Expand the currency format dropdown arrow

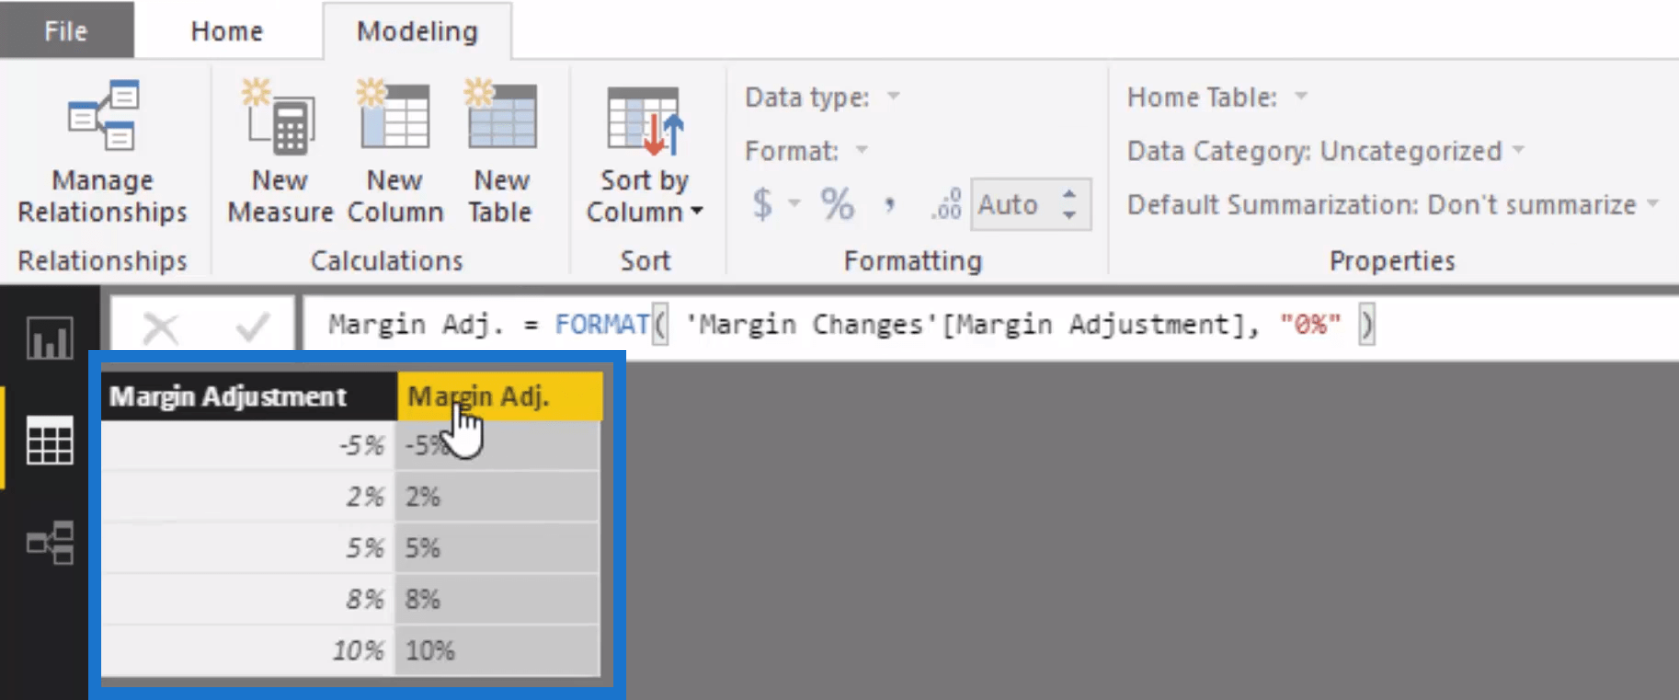[x=795, y=204]
